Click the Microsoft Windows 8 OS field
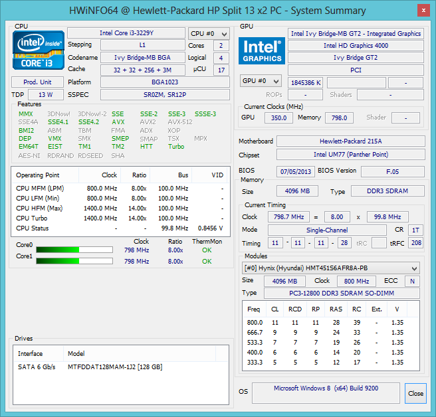Viewport: 436px width, 417px height. (326, 393)
